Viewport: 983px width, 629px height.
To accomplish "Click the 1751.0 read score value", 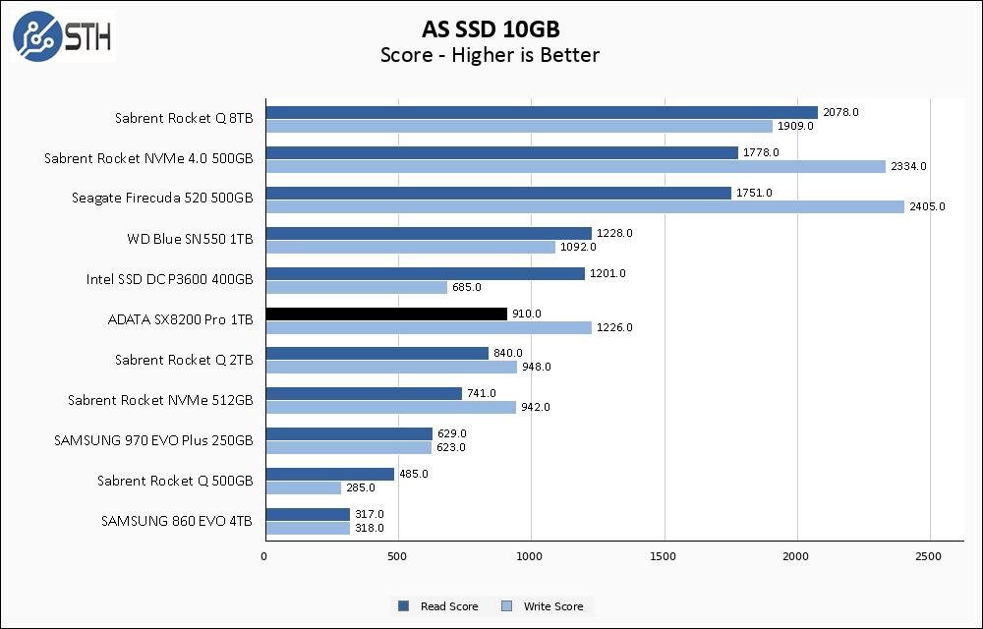I will point(754,193).
